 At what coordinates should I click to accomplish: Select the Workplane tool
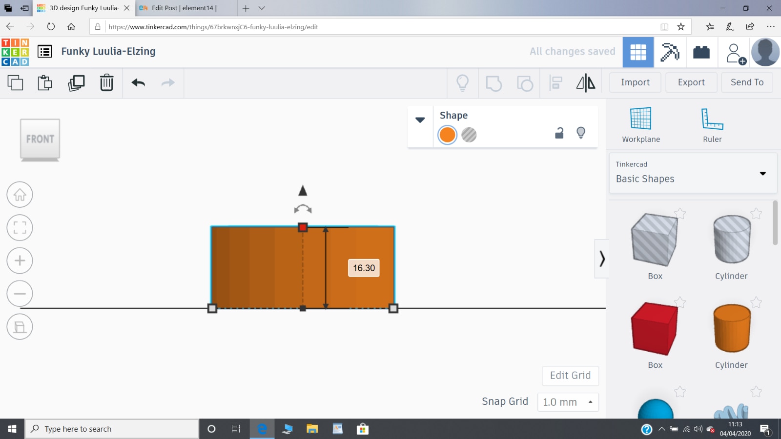tap(641, 125)
